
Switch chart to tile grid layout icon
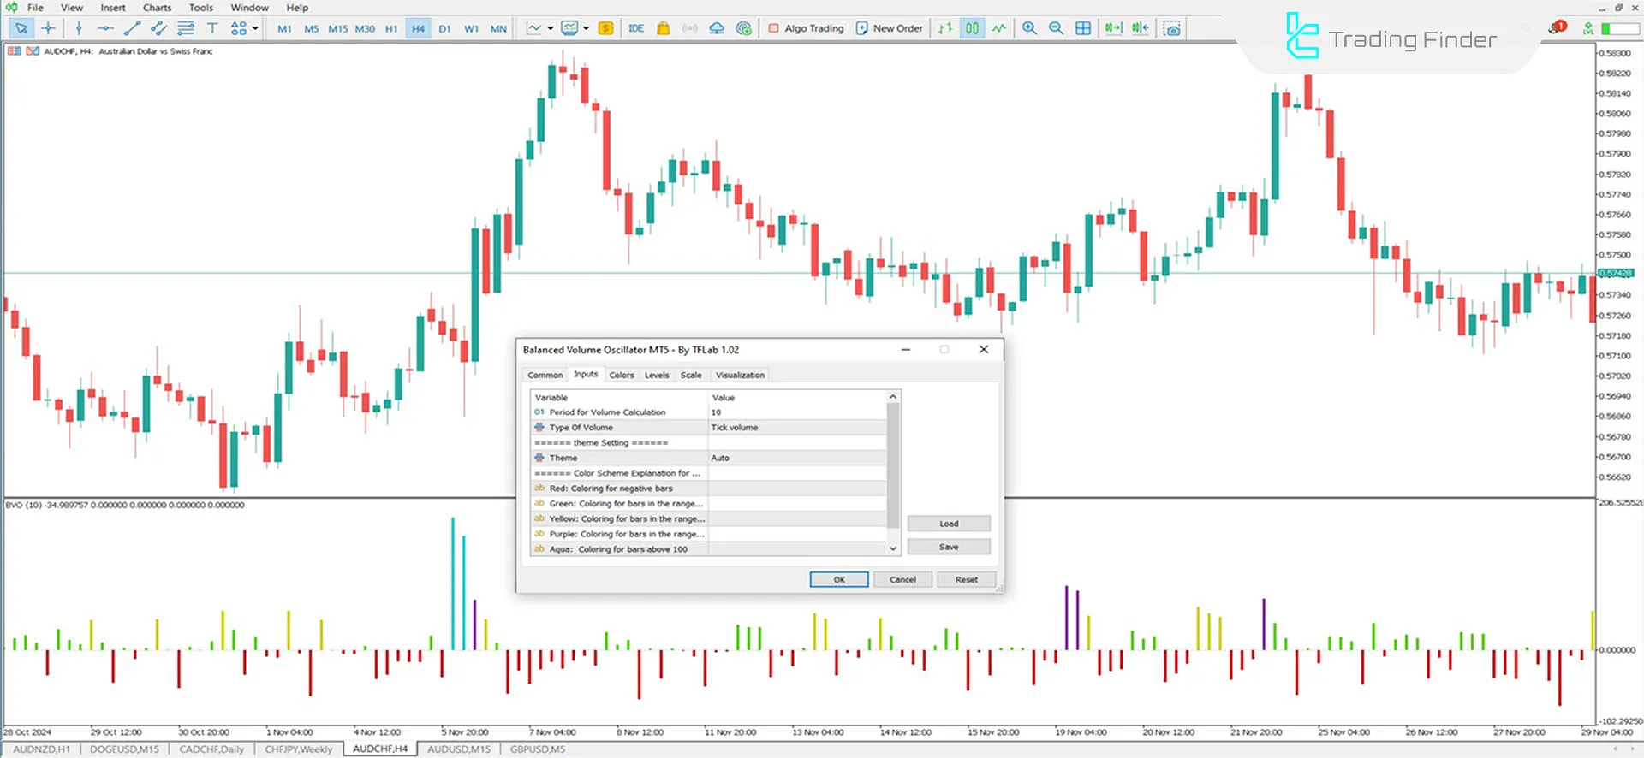pyautogui.click(x=1083, y=28)
